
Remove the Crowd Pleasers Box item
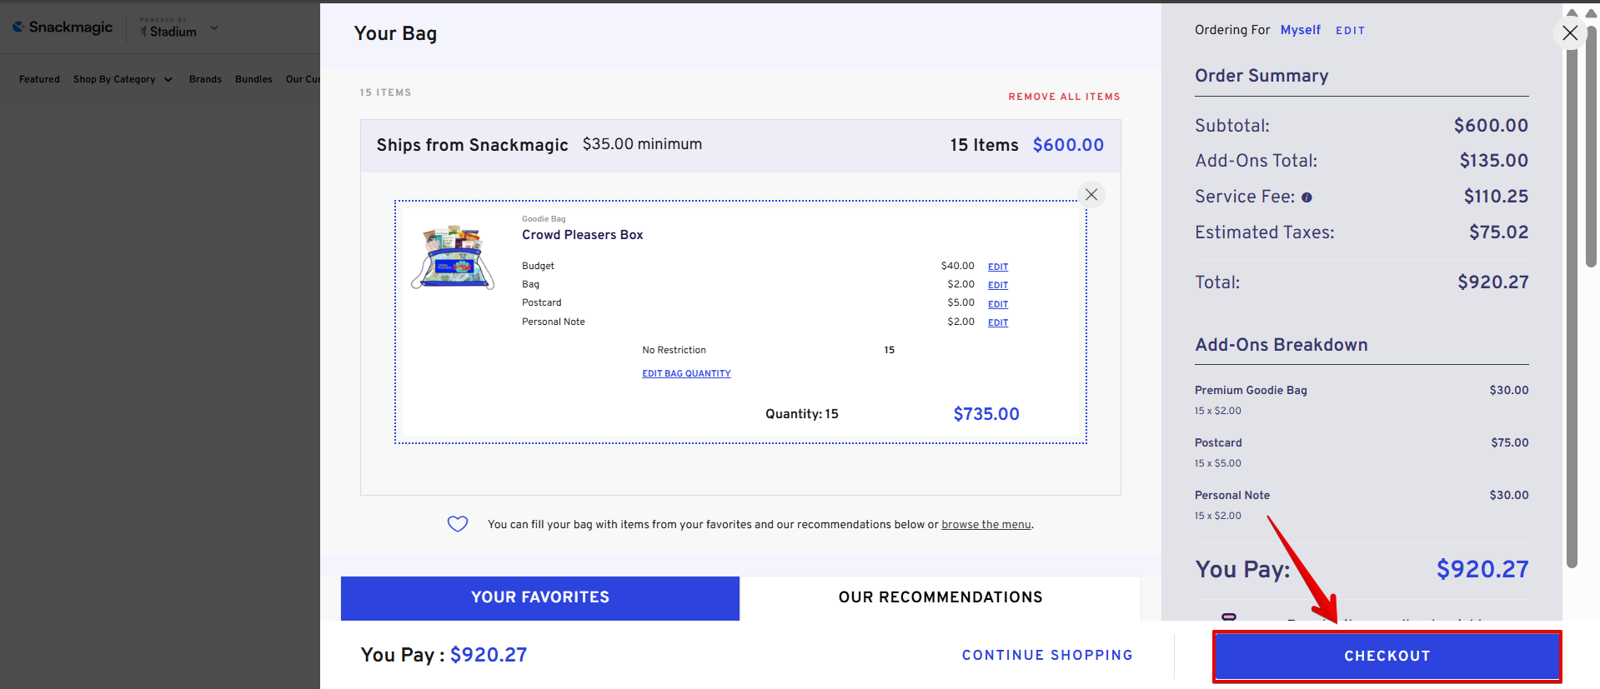pyautogui.click(x=1091, y=195)
